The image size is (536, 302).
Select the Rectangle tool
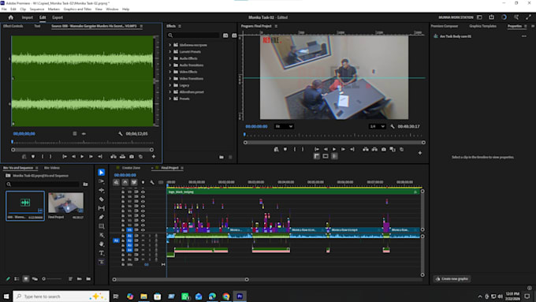pyautogui.click(x=101, y=226)
